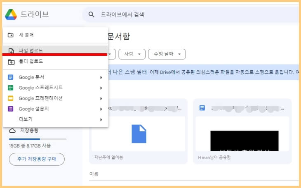Image resolution: width=301 pixels, height=188 pixels.
Task: Click the yellow Google Slides icon
Action: coord(11,98)
